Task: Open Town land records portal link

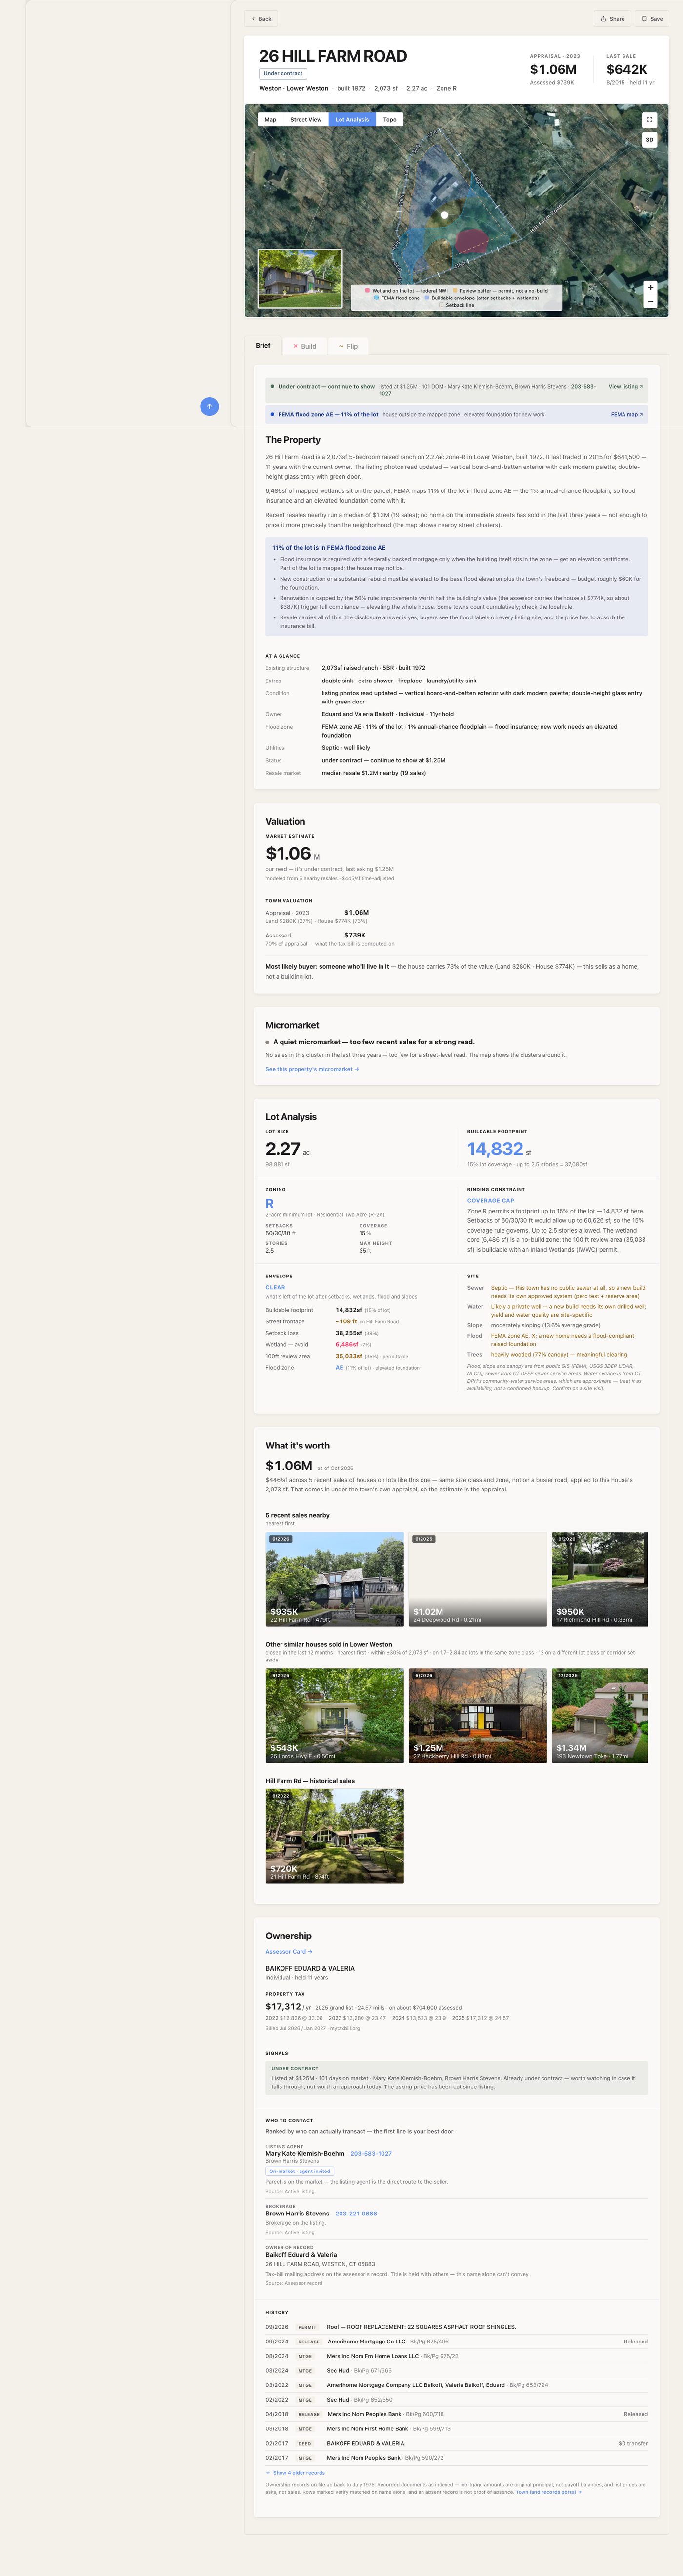Action: pyautogui.click(x=548, y=2491)
